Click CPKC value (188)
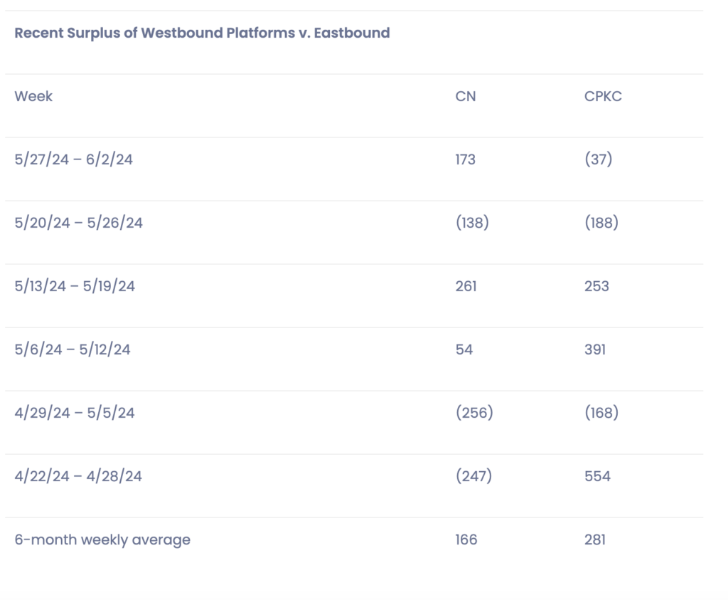 601,223
